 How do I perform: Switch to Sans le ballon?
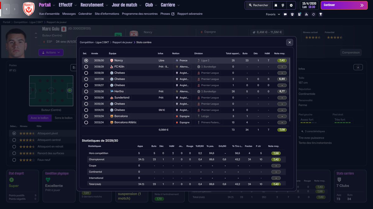(x=64, y=118)
